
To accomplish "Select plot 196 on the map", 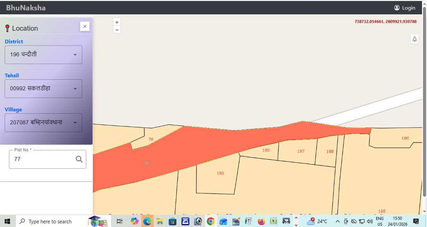I will point(405,138).
